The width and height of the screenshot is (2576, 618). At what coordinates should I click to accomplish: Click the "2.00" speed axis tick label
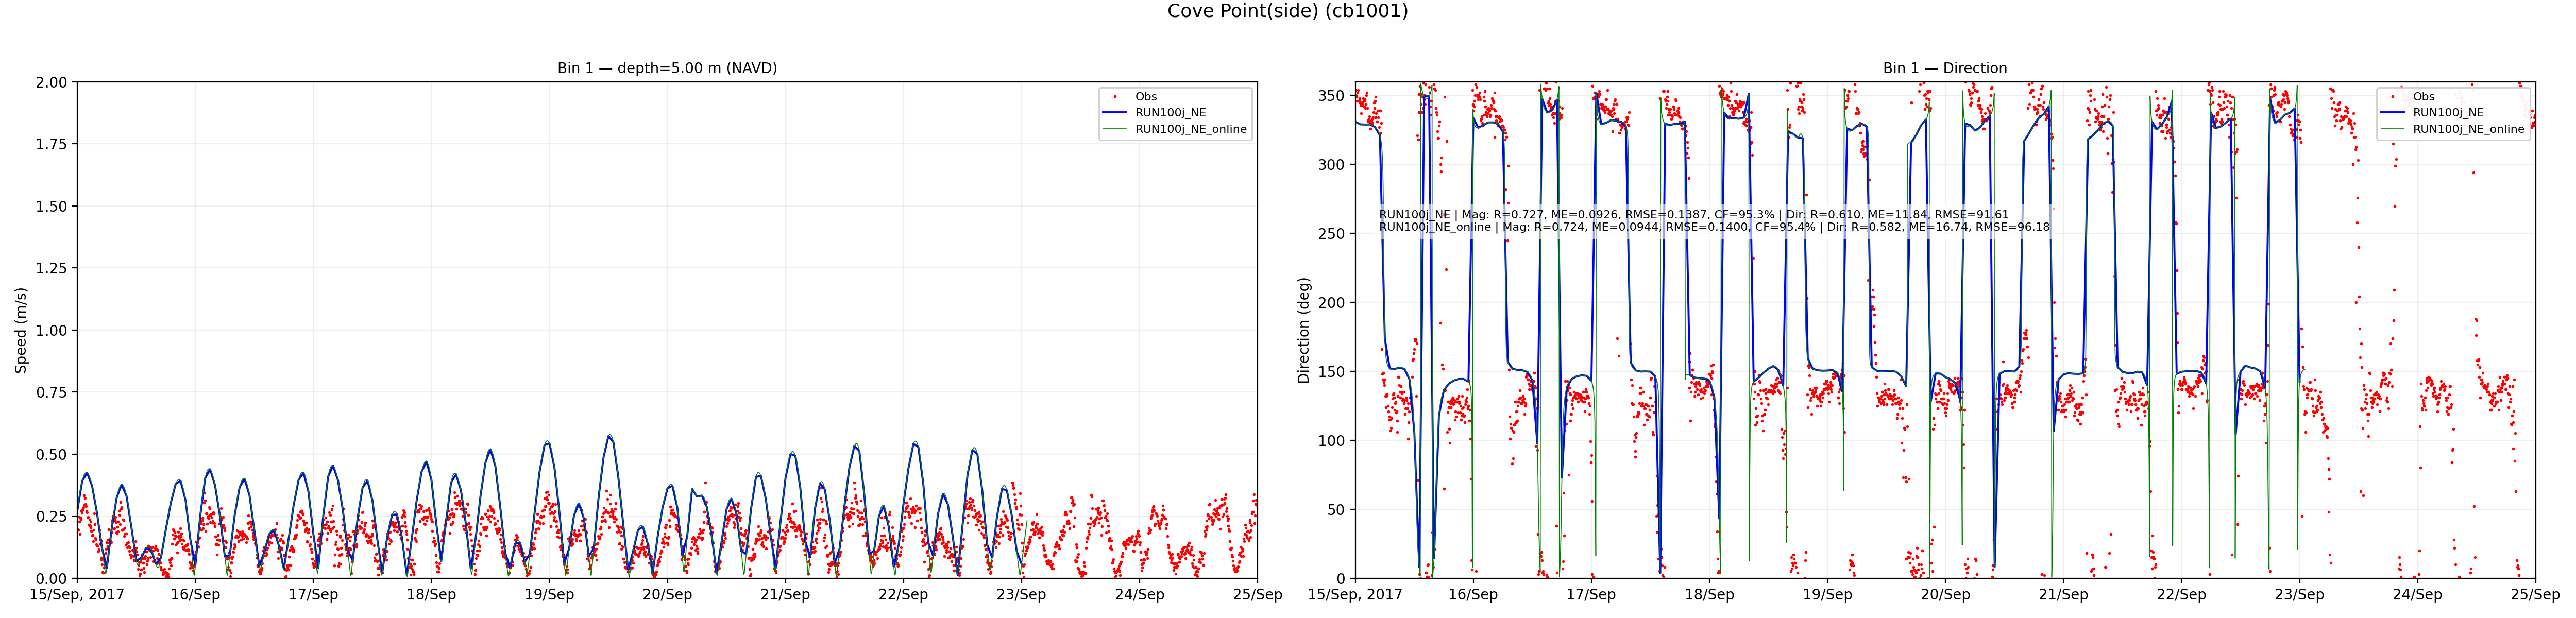tap(52, 82)
